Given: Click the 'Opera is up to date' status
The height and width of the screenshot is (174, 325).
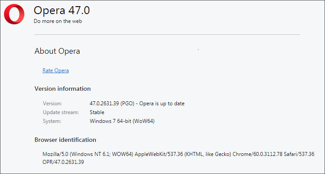Looking at the screenshot, I should pos(162,104).
